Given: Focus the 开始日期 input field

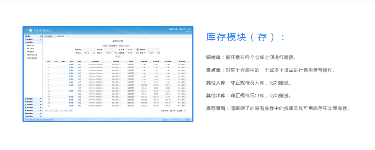Looking at the screenshot, I should pyautogui.click(x=89, y=49).
